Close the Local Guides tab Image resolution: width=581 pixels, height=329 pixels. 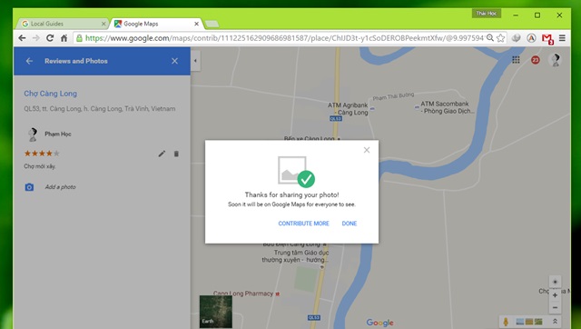click(x=103, y=24)
